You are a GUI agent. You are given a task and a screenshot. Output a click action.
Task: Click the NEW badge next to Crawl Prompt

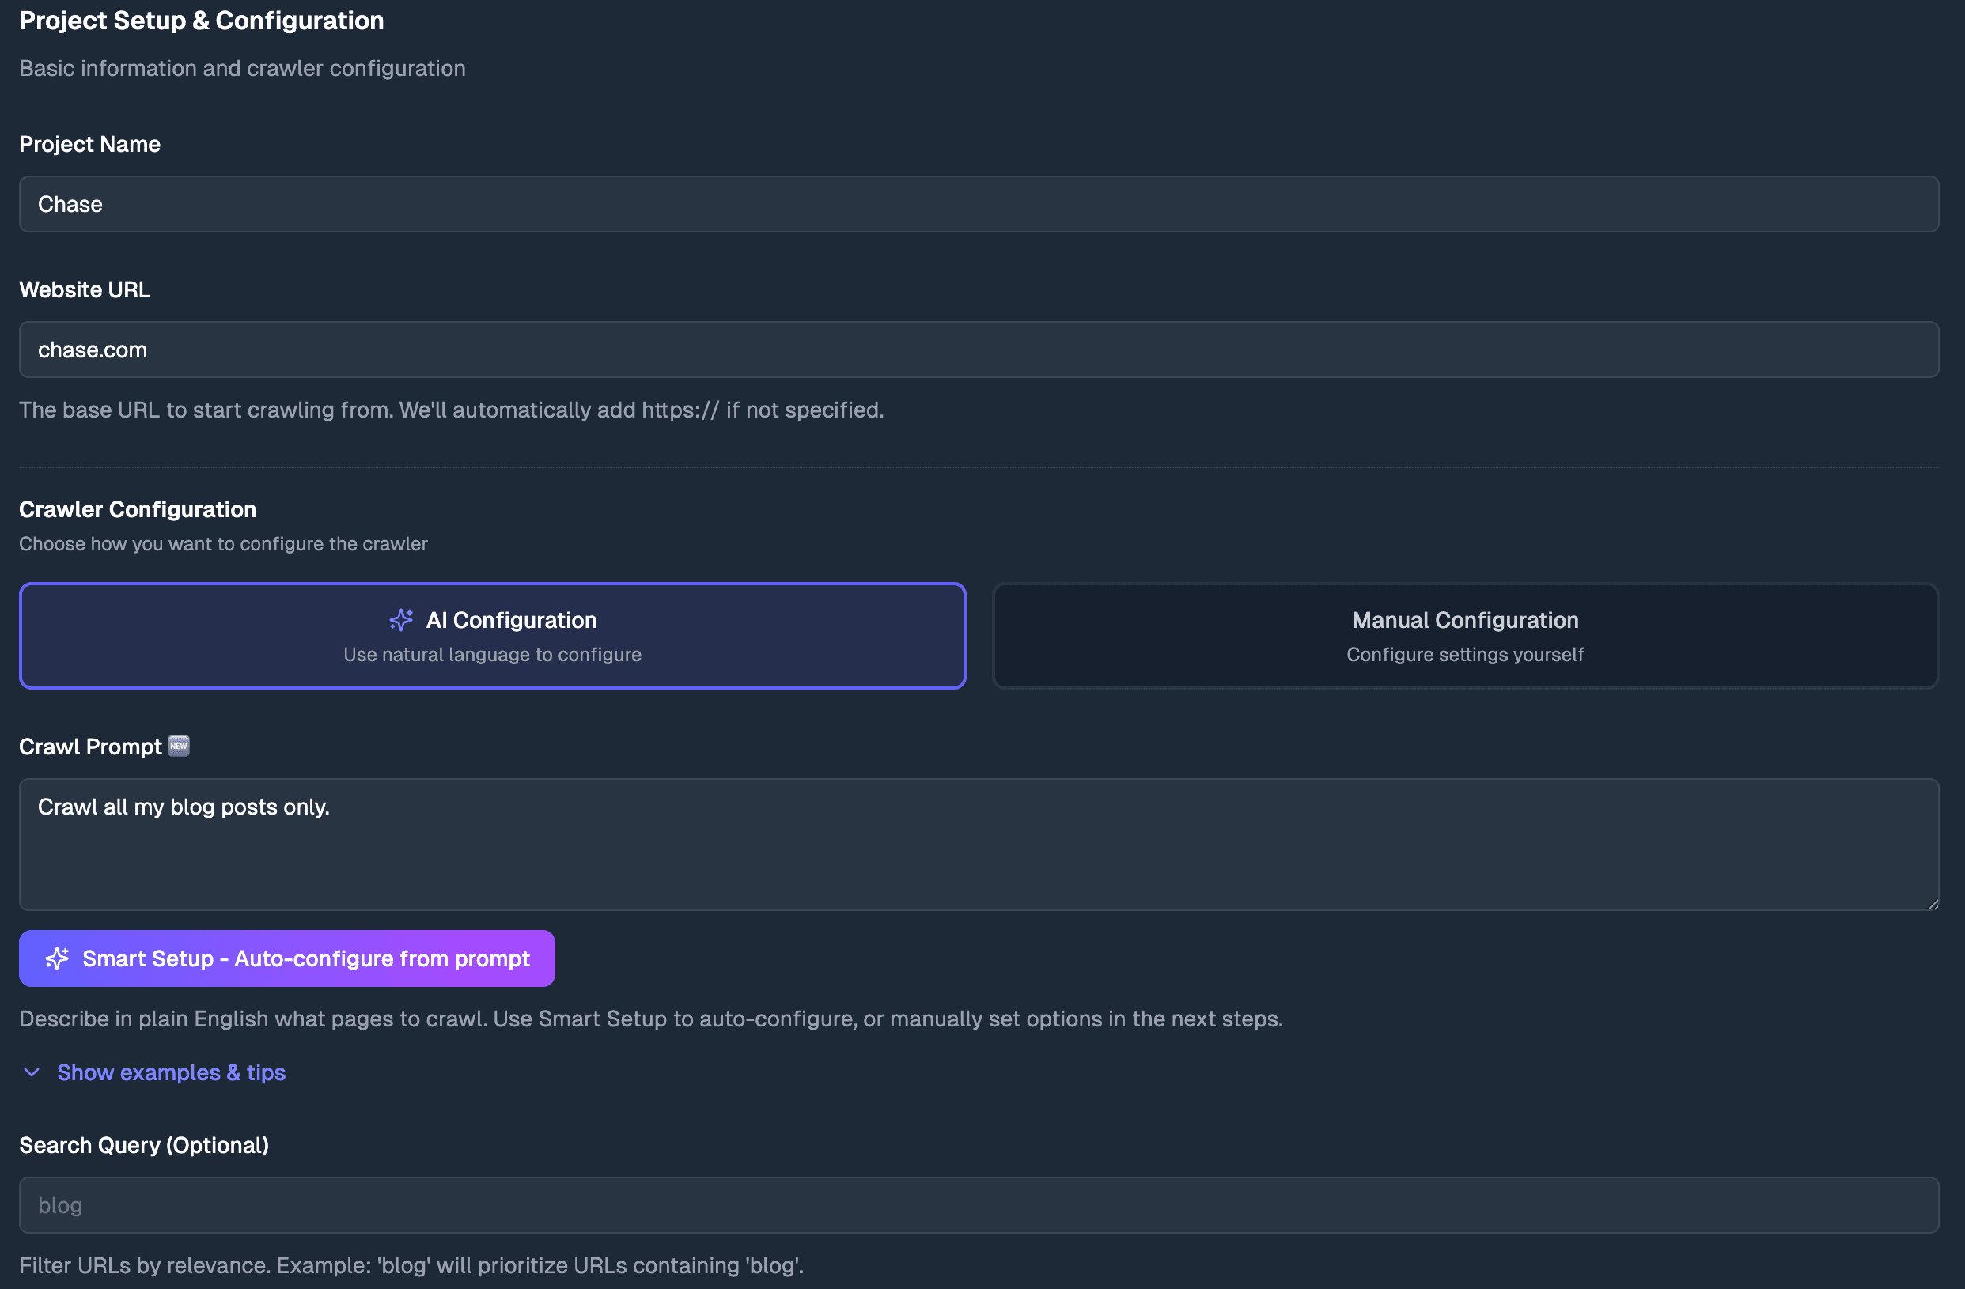click(x=178, y=746)
